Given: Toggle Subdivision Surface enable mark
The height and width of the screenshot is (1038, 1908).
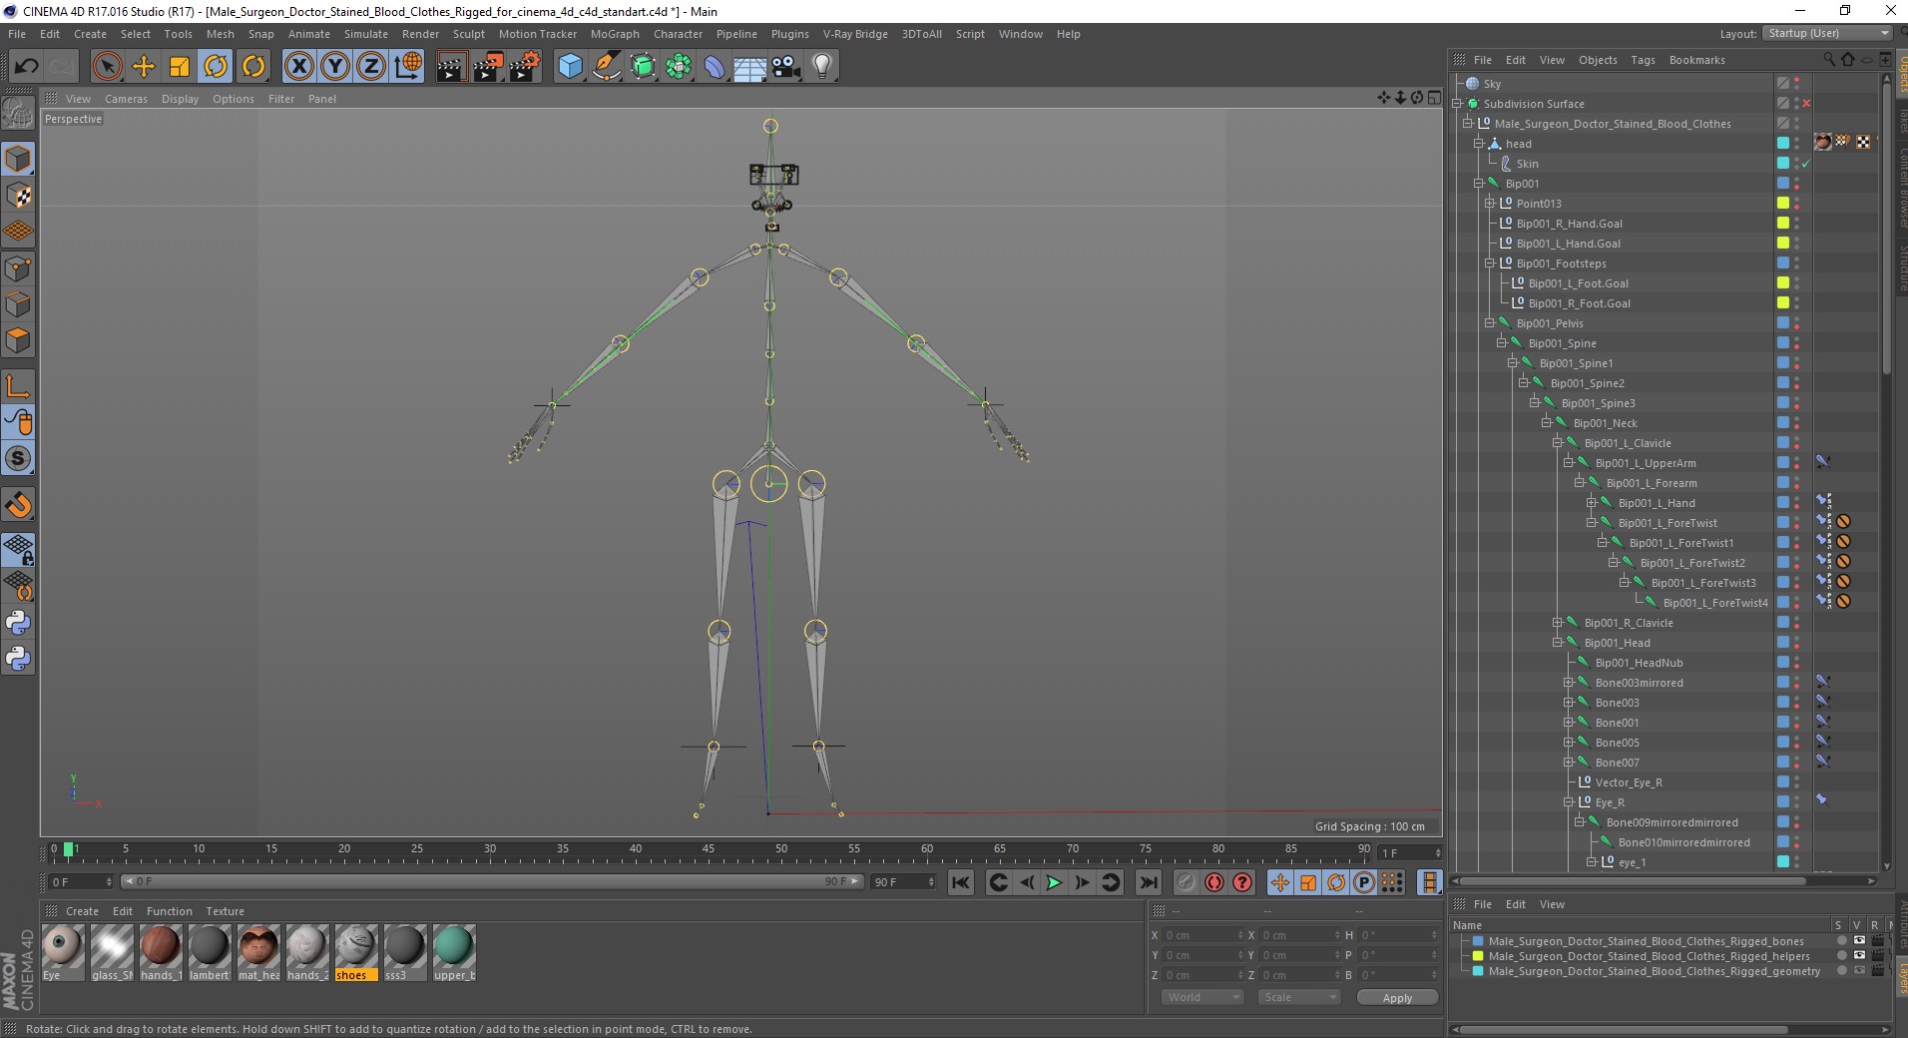Looking at the screenshot, I should coord(1806,104).
